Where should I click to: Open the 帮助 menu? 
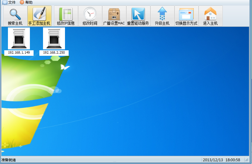26,2
